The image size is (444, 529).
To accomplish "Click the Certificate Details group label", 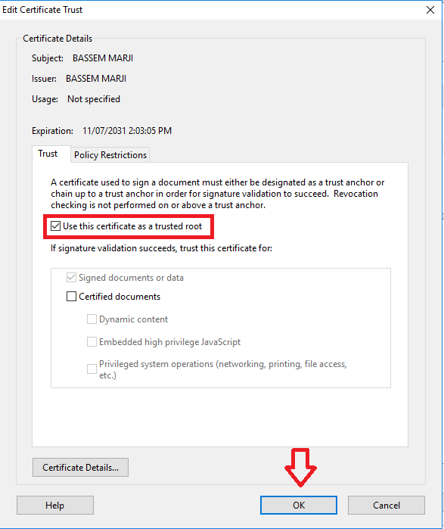I will (57, 39).
